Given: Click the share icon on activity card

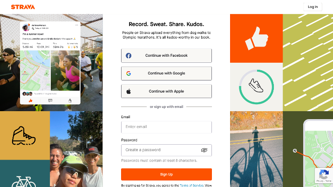Looking at the screenshot, I should pos(70,100).
